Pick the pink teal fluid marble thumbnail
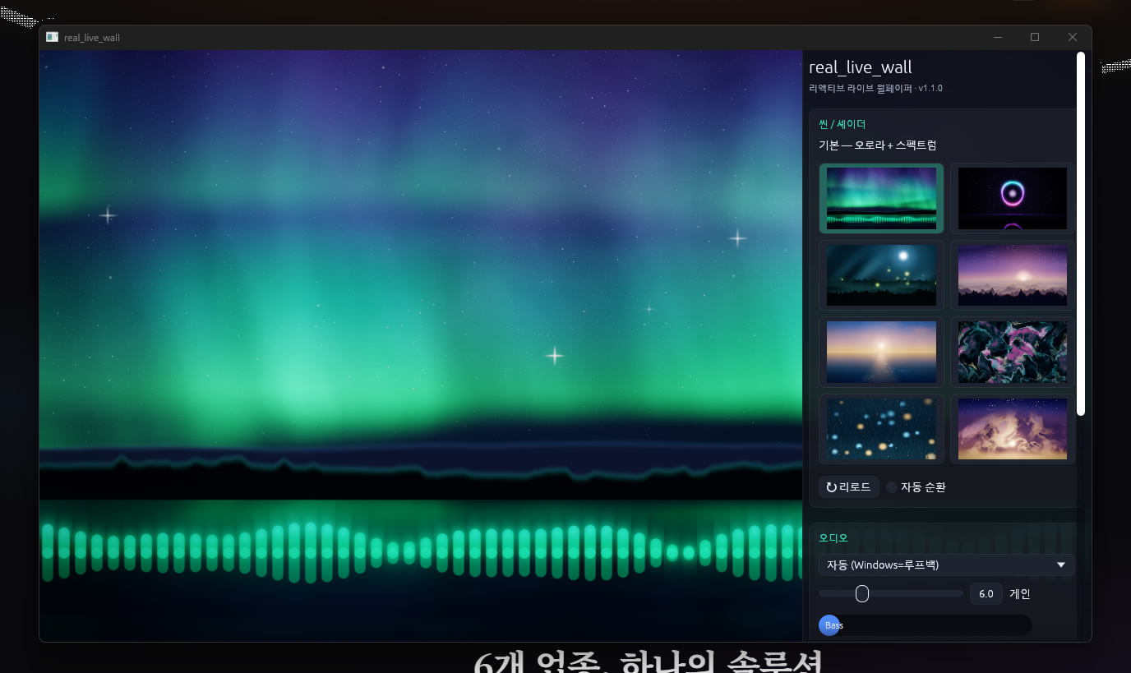The width and height of the screenshot is (1131, 673). pos(1013,352)
